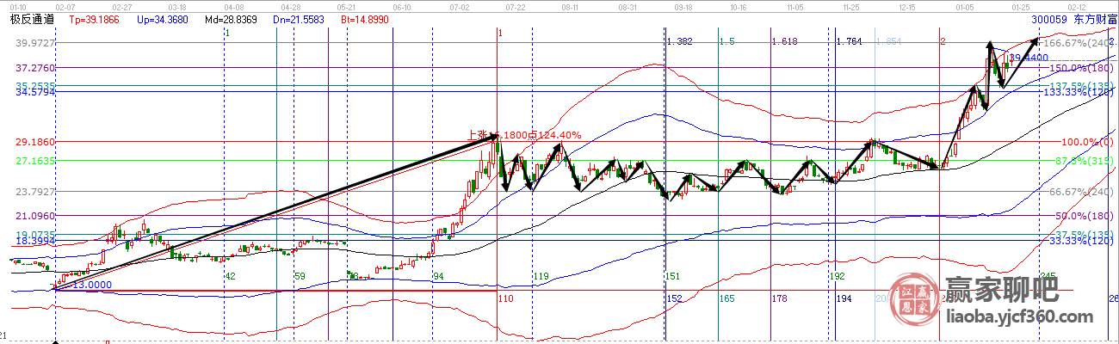Click the 1.764 time ratio marker
The height and width of the screenshot is (344, 1119).
[849, 41]
